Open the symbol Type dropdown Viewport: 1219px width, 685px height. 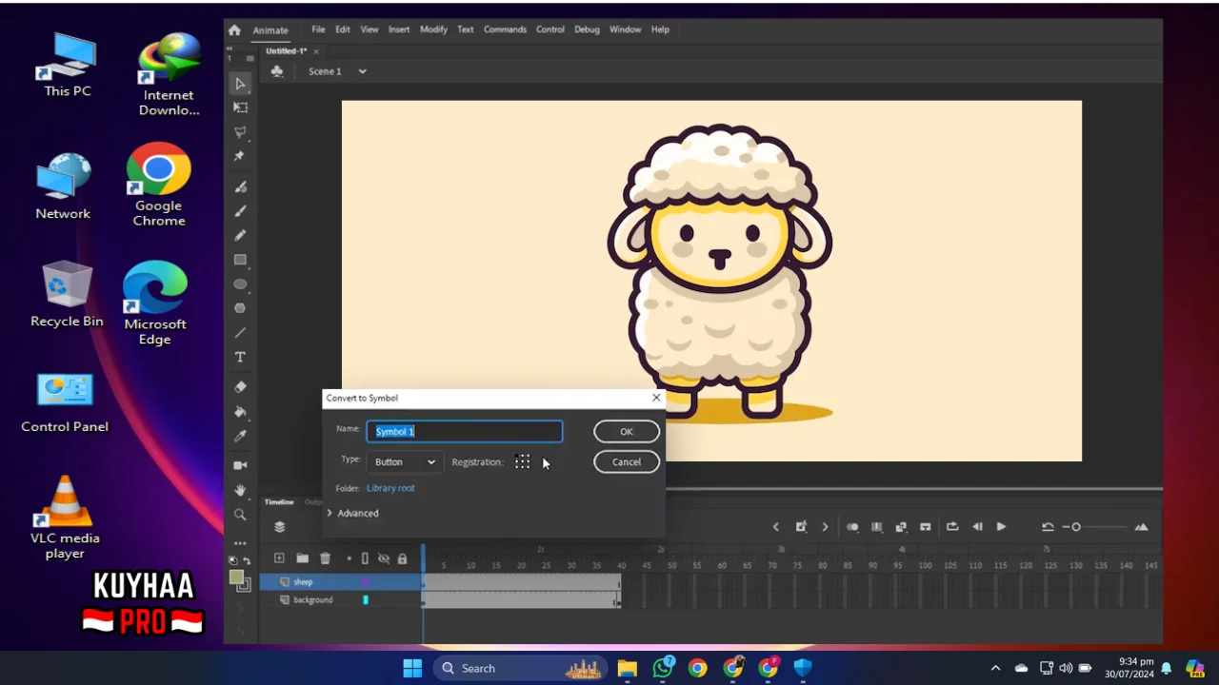(404, 461)
